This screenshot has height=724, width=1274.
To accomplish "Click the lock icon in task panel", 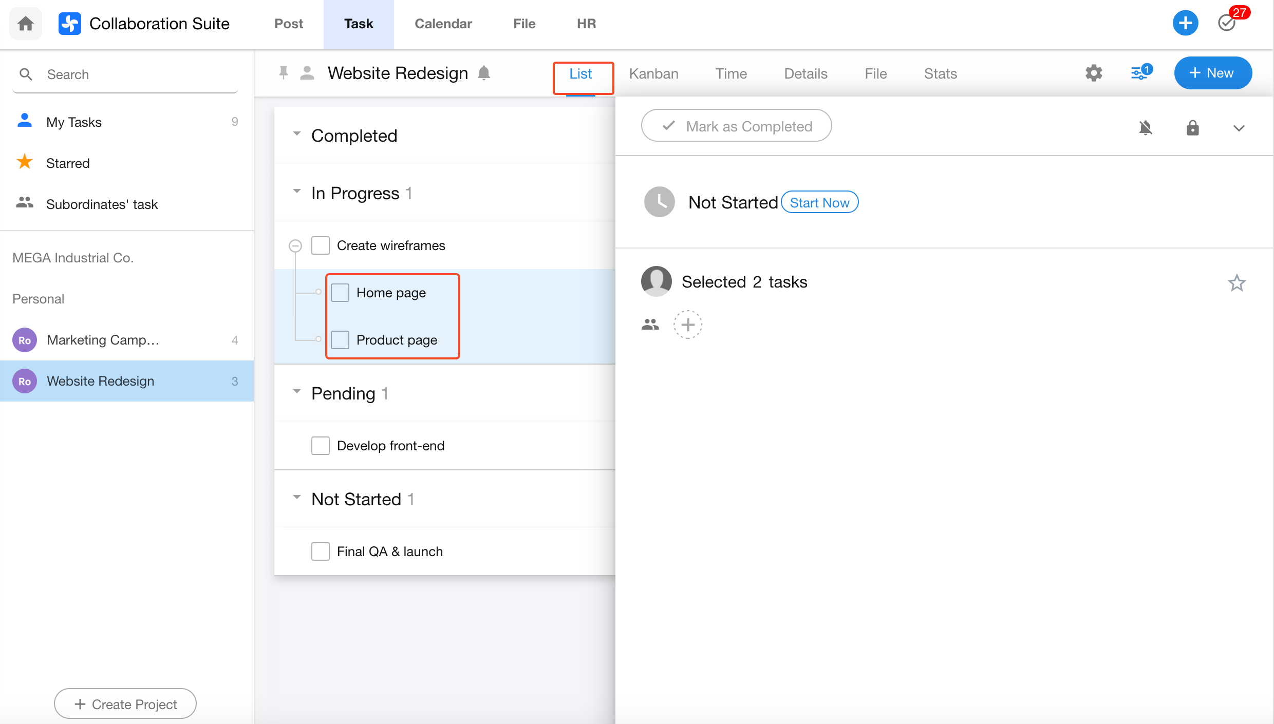I will pyautogui.click(x=1192, y=127).
